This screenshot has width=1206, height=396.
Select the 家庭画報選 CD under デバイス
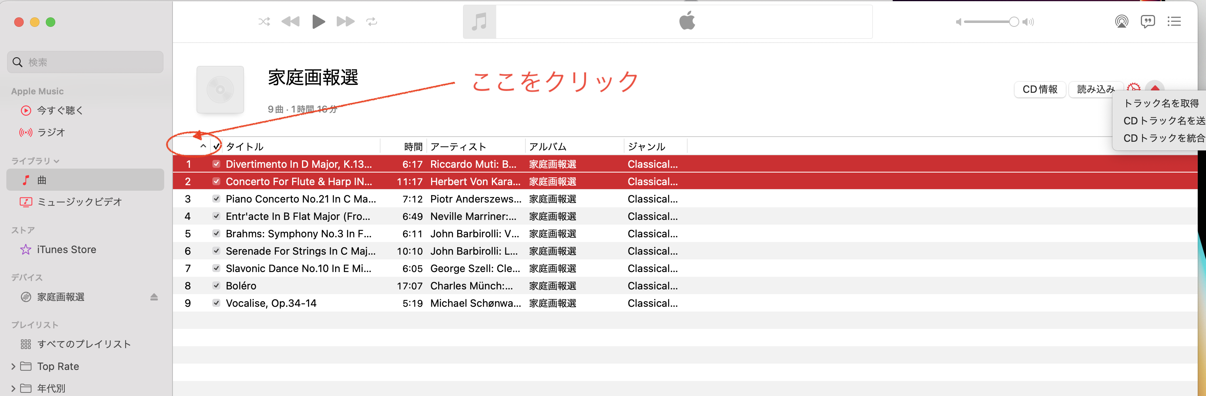(60, 297)
